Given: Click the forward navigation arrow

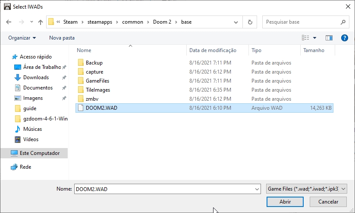Looking at the screenshot, I should point(21,22).
